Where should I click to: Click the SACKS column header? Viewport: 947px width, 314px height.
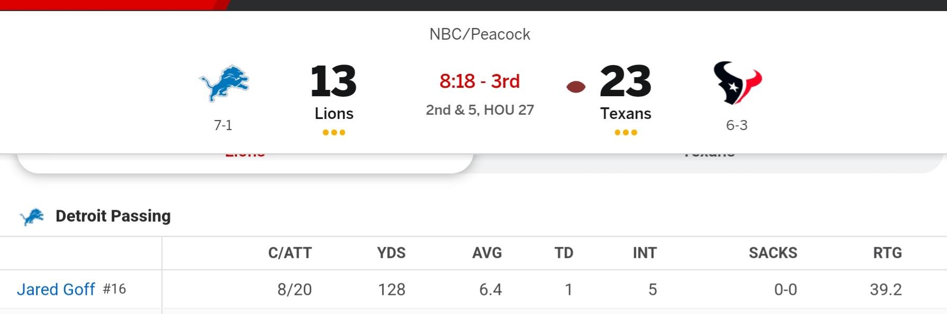click(773, 253)
